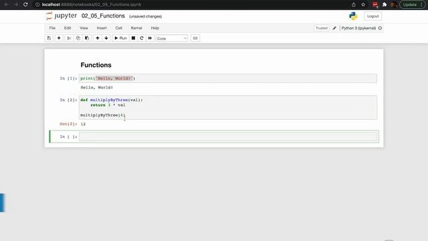
Task: Click the Python 3 (ipykernel) kernel name
Action: (x=358, y=28)
